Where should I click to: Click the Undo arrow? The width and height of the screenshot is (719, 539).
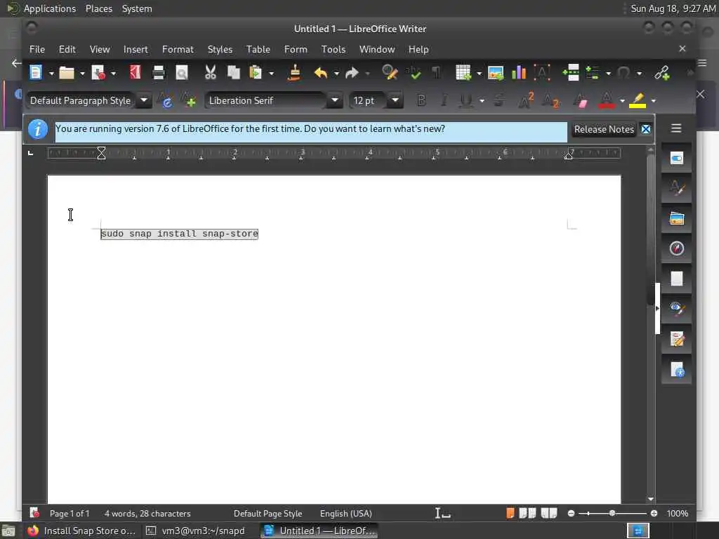click(x=320, y=72)
